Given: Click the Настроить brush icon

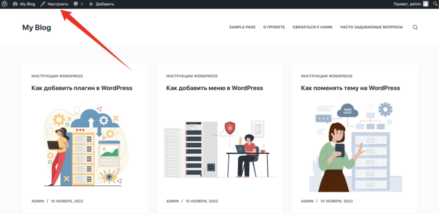Looking at the screenshot, I should pos(42,4).
